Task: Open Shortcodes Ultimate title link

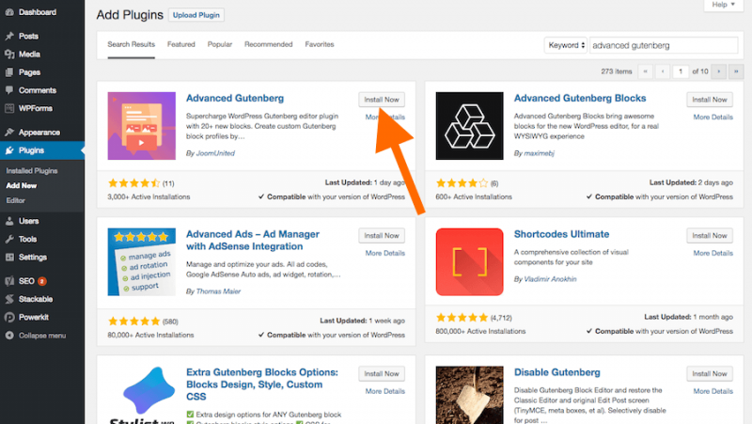Action: 561,234
